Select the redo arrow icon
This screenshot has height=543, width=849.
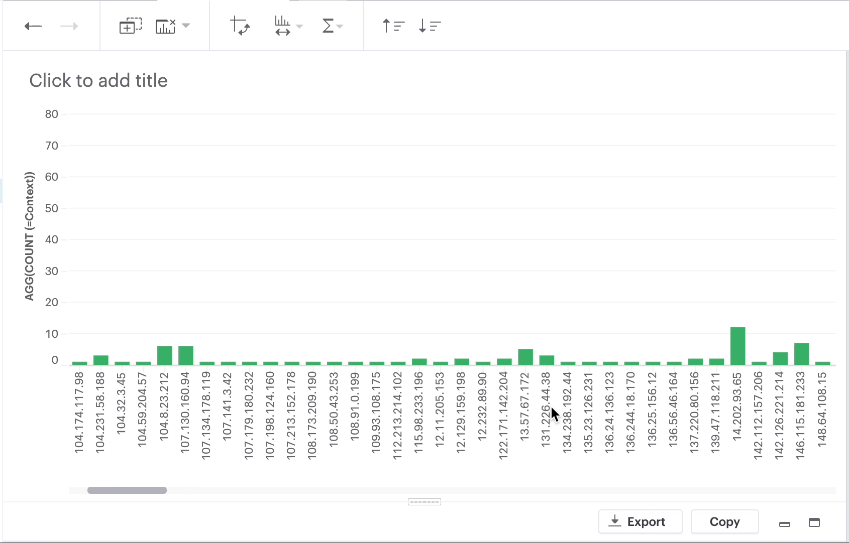[x=69, y=26]
